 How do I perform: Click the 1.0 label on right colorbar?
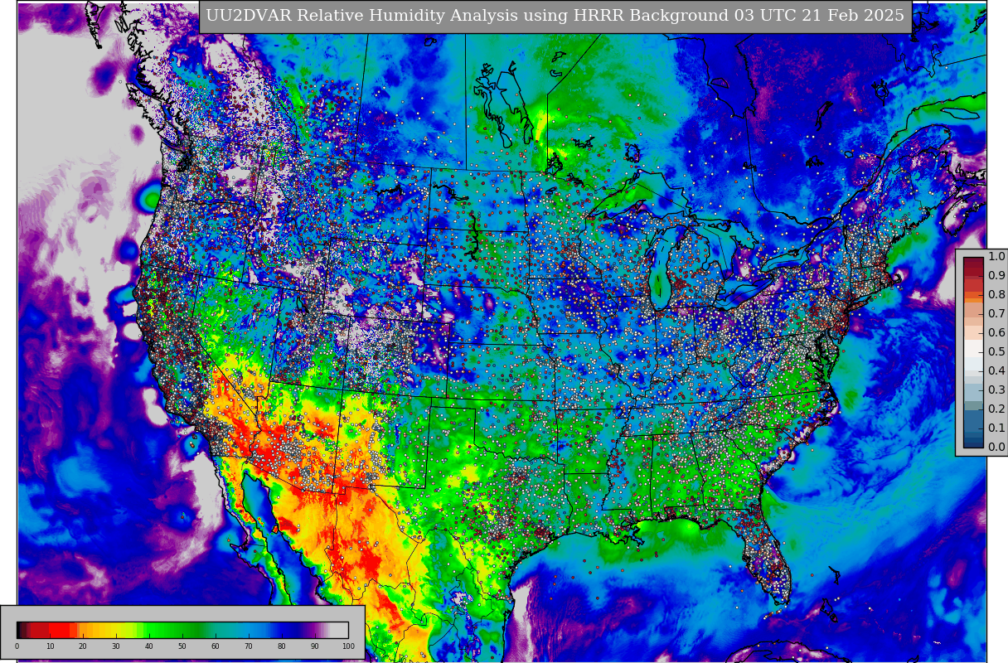(x=996, y=257)
